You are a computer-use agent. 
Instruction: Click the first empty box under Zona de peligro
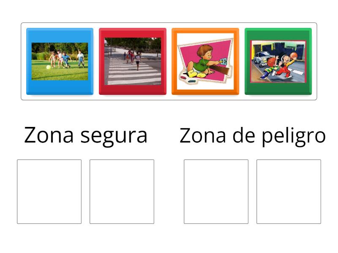click(216, 191)
